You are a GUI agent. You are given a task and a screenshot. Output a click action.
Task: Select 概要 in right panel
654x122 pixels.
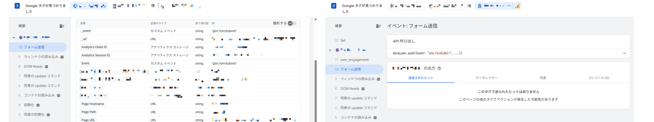click(338, 26)
